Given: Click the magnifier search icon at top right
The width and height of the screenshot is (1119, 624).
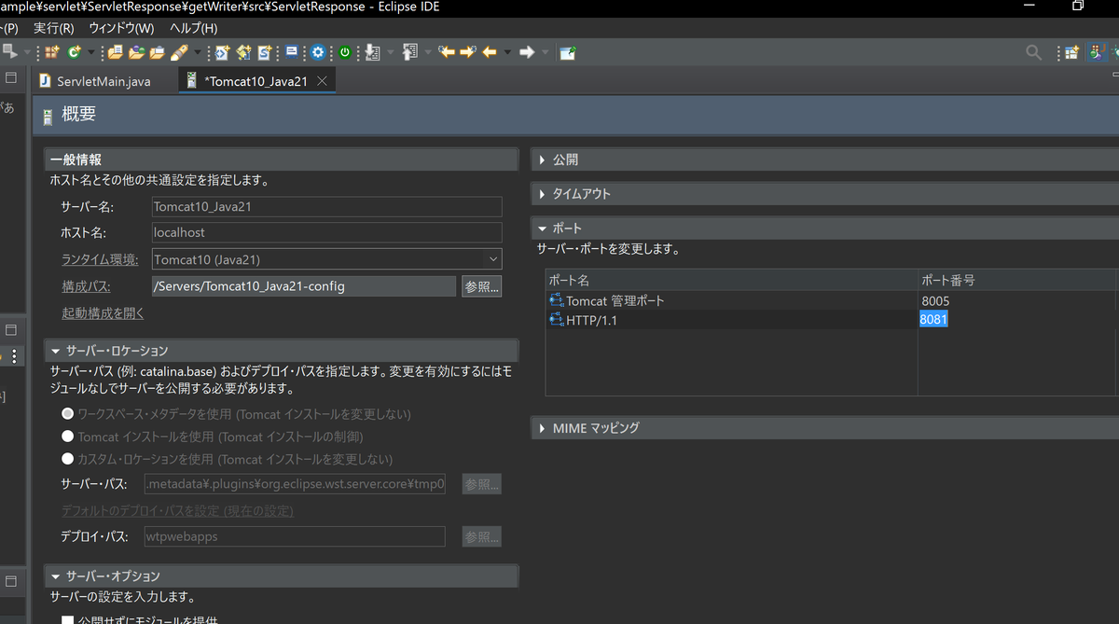Looking at the screenshot, I should (1033, 52).
